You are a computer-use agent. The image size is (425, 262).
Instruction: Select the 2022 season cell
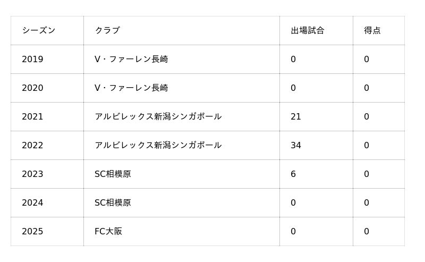pyautogui.click(x=32, y=146)
